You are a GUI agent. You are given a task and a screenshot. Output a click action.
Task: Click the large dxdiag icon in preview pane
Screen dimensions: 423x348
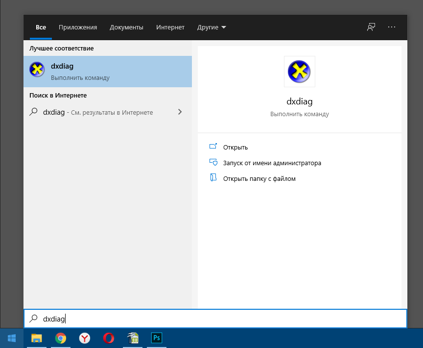click(299, 72)
